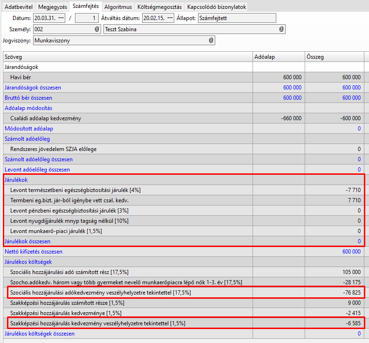369x343 pixels.
Task: Click the paperclip icon in Jogviszony field
Action: tap(211, 41)
